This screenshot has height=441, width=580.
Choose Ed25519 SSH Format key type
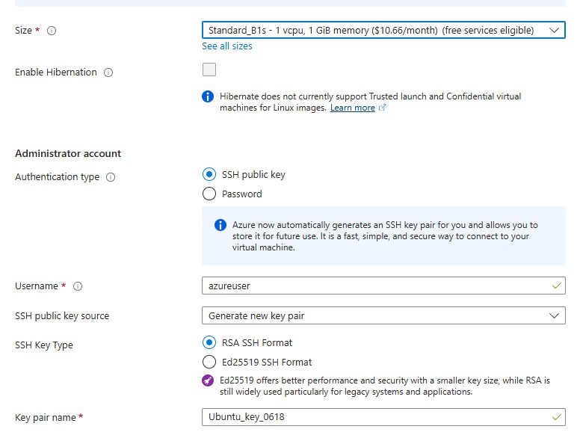click(209, 362)
